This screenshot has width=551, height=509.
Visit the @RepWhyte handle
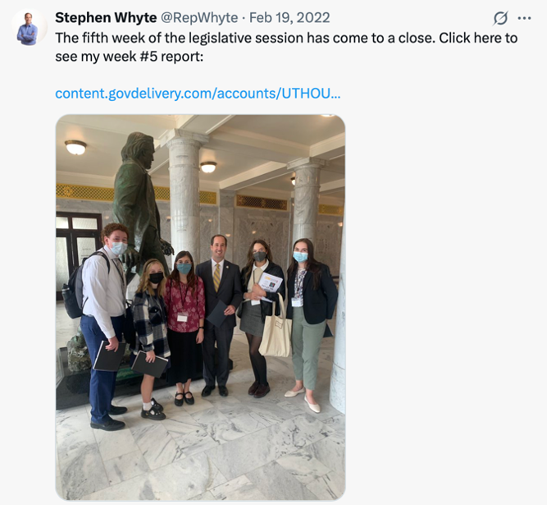click(201, 17)
